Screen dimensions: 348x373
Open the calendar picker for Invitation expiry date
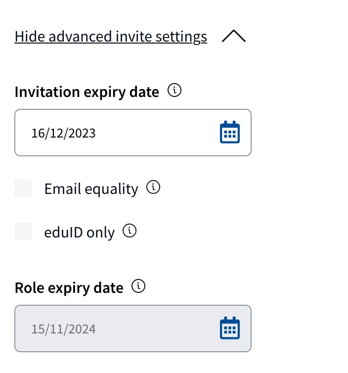tap(230, 132)
